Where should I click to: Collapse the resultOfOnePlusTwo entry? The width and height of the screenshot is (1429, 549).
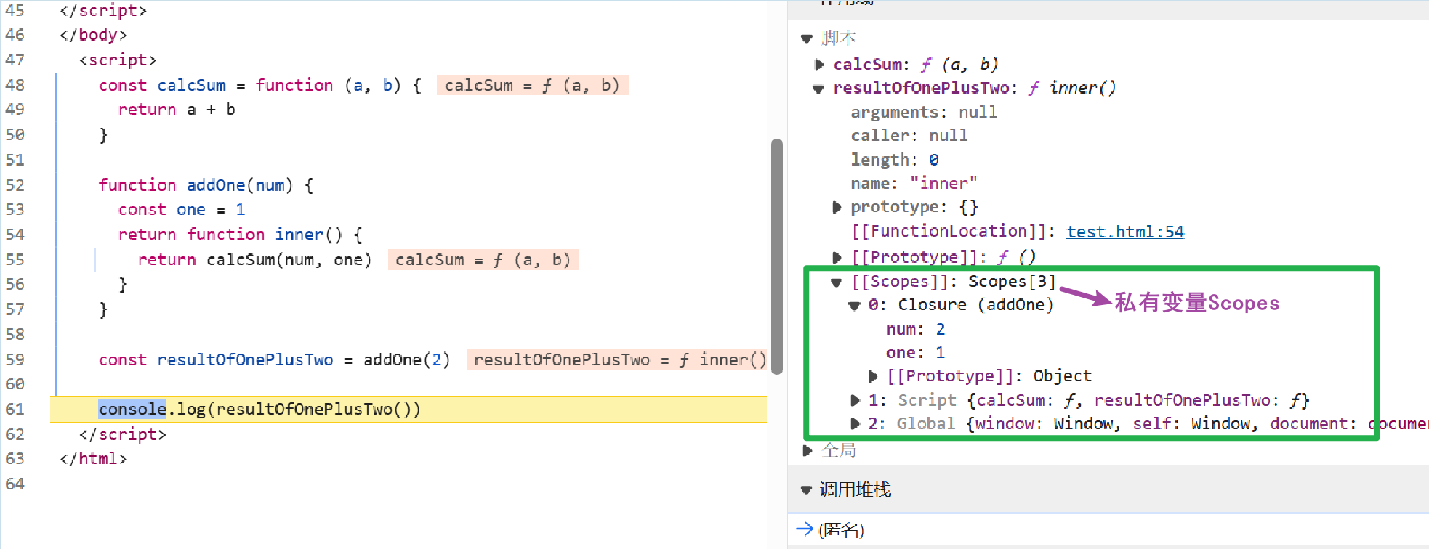[818, 89]
